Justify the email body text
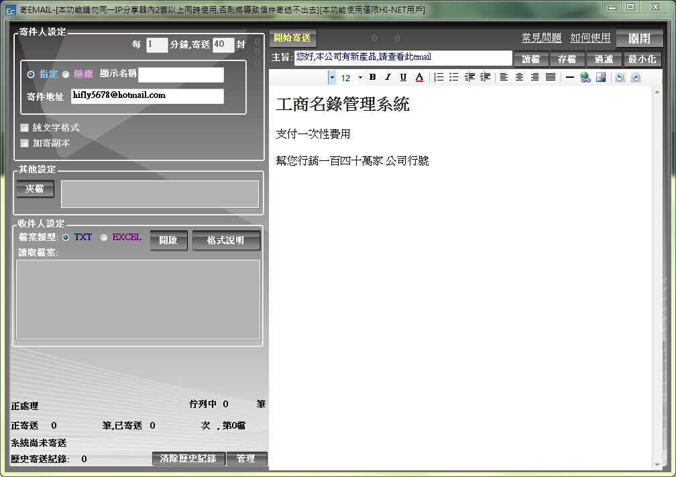This screenshot has height=477, width=676. pos(551,77)
